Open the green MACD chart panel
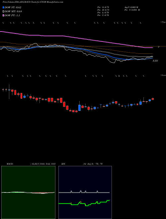Image resolution: width=166 pixels, height=219 pixels. [x=28, y=192]
